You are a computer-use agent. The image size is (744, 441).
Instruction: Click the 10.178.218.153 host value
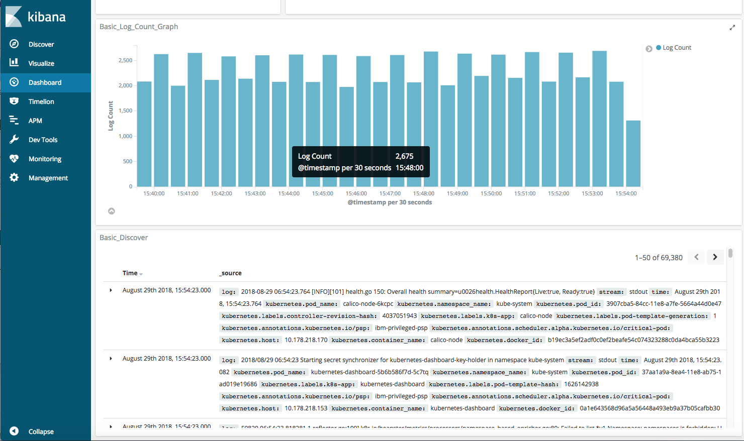click(306, 408)
